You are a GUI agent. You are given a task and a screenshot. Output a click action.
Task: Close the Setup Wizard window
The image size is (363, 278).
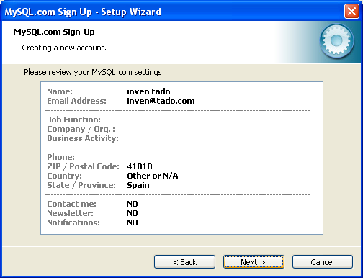(x=351, y=11)
